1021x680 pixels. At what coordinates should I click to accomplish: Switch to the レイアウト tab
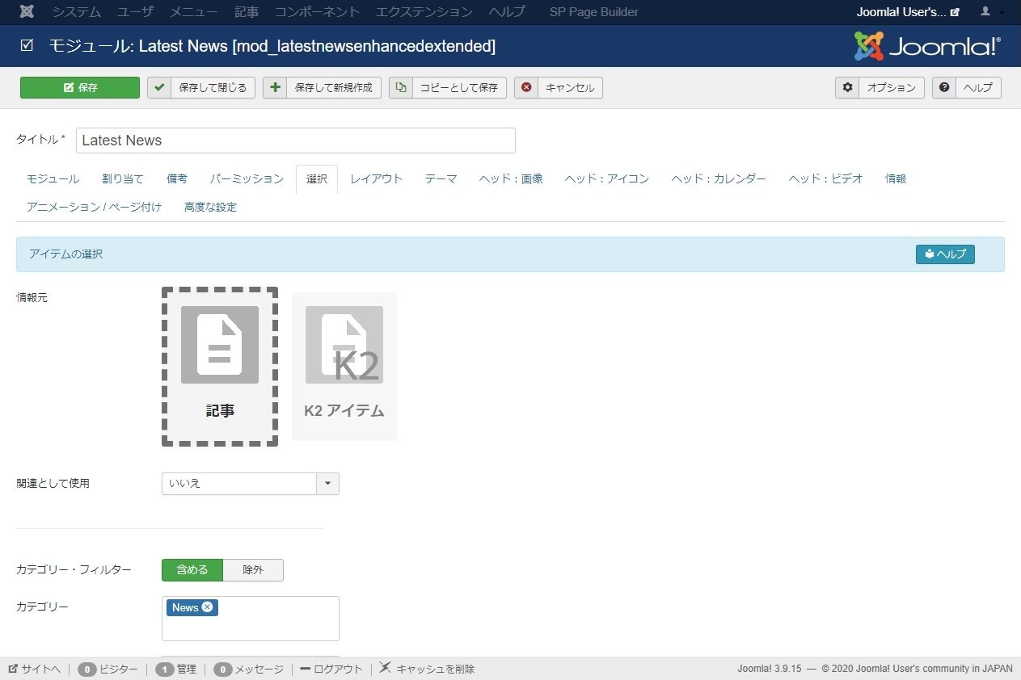376,178
